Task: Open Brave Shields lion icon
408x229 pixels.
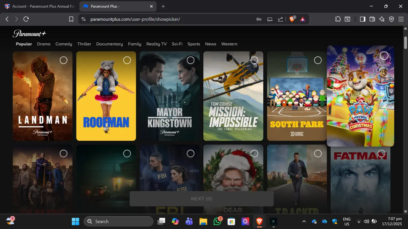Action: [292, 19]
